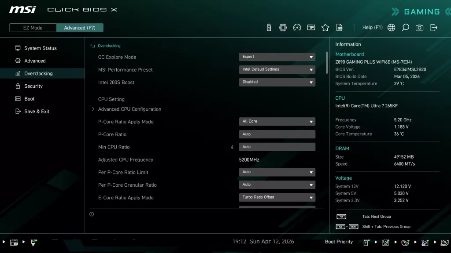Select Overclocking in the sidebar

42,73
